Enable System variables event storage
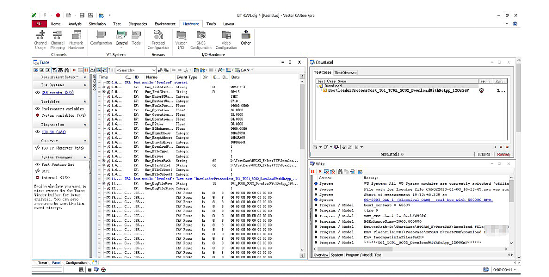549x277 pixels. click(x=37, y=115)
